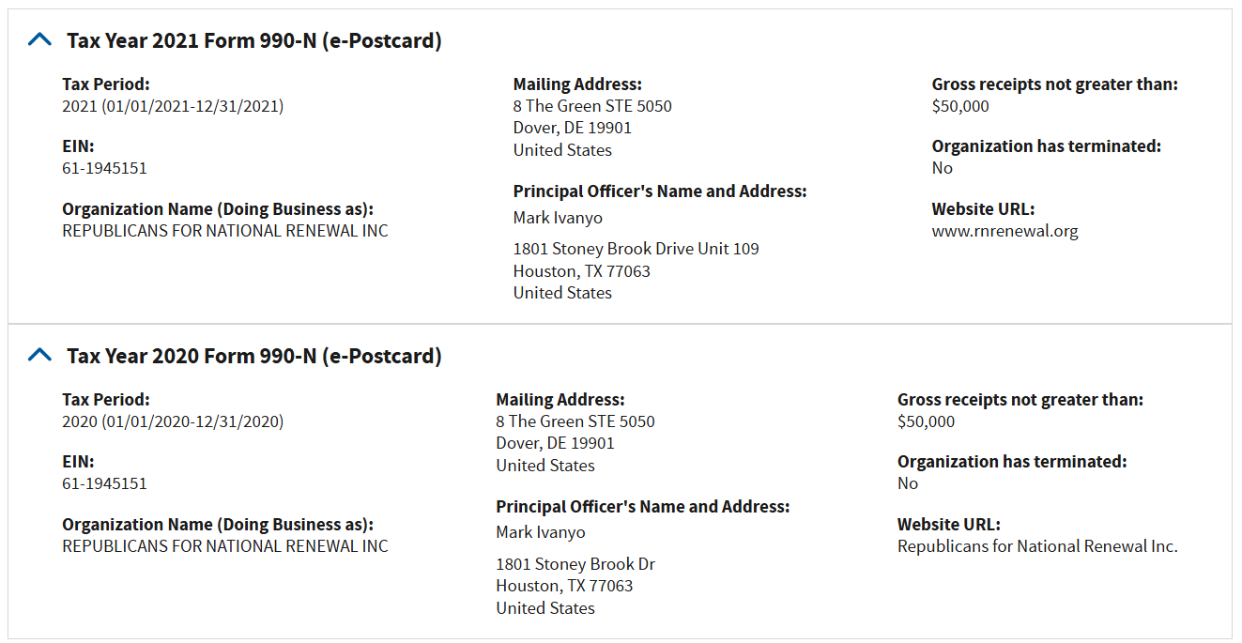
Task: Click the EIN number in the 2021 section
Action: pos(104,168)
